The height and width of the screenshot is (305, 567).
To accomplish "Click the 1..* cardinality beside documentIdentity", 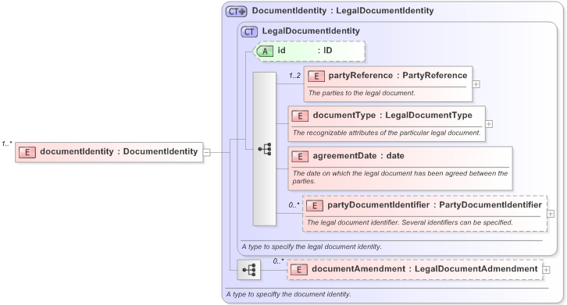I will point(7,144).
